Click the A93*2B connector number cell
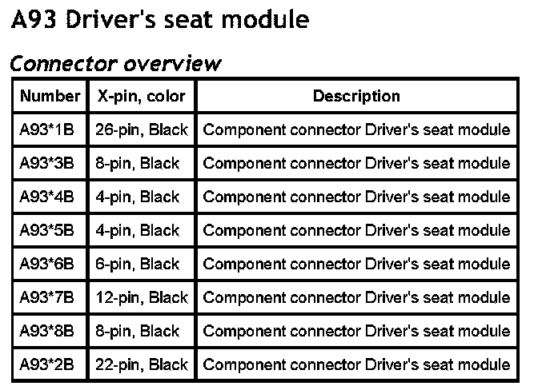This screenshot has width=538, height=390. pos(47,364)
